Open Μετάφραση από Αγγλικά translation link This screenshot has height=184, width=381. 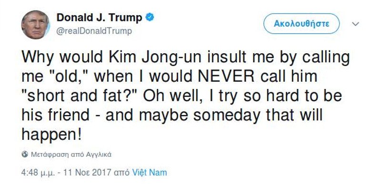tap(71, 155)
